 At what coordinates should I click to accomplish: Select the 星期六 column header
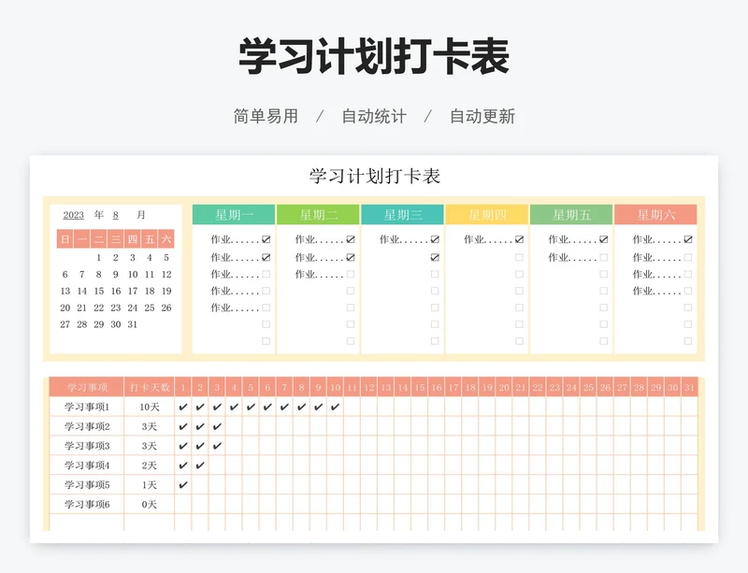(656, 215)
